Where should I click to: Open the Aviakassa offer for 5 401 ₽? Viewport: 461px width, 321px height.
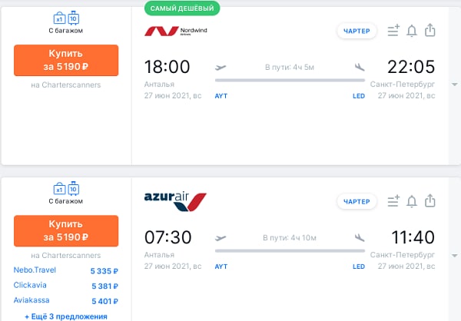tap(66, 301)
